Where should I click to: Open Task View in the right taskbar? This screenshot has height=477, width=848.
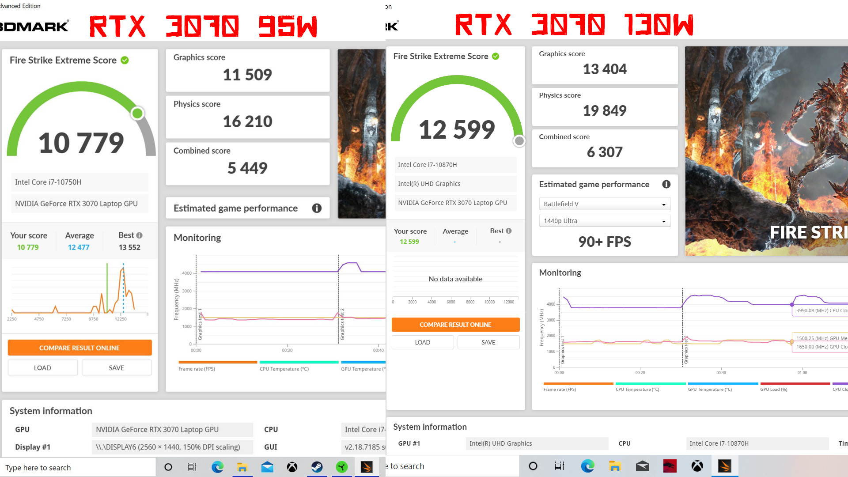point(560,466)
